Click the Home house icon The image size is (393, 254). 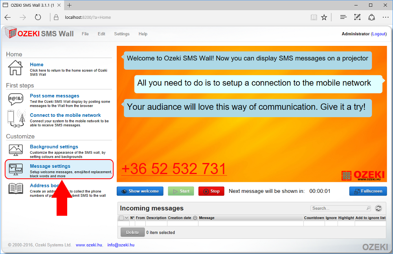tap(15, 68)
